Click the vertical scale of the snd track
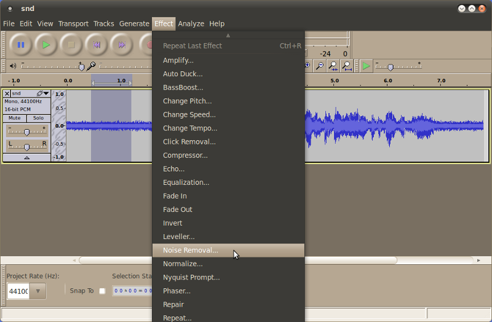 click(x=59, y=125)
